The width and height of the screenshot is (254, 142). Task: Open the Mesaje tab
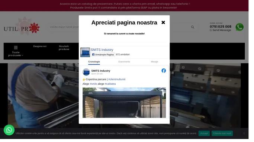154,62
